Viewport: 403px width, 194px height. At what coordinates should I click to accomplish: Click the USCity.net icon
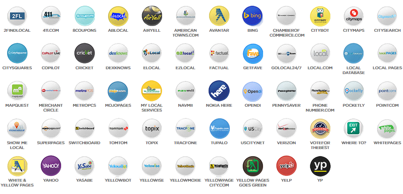(253, 129)
